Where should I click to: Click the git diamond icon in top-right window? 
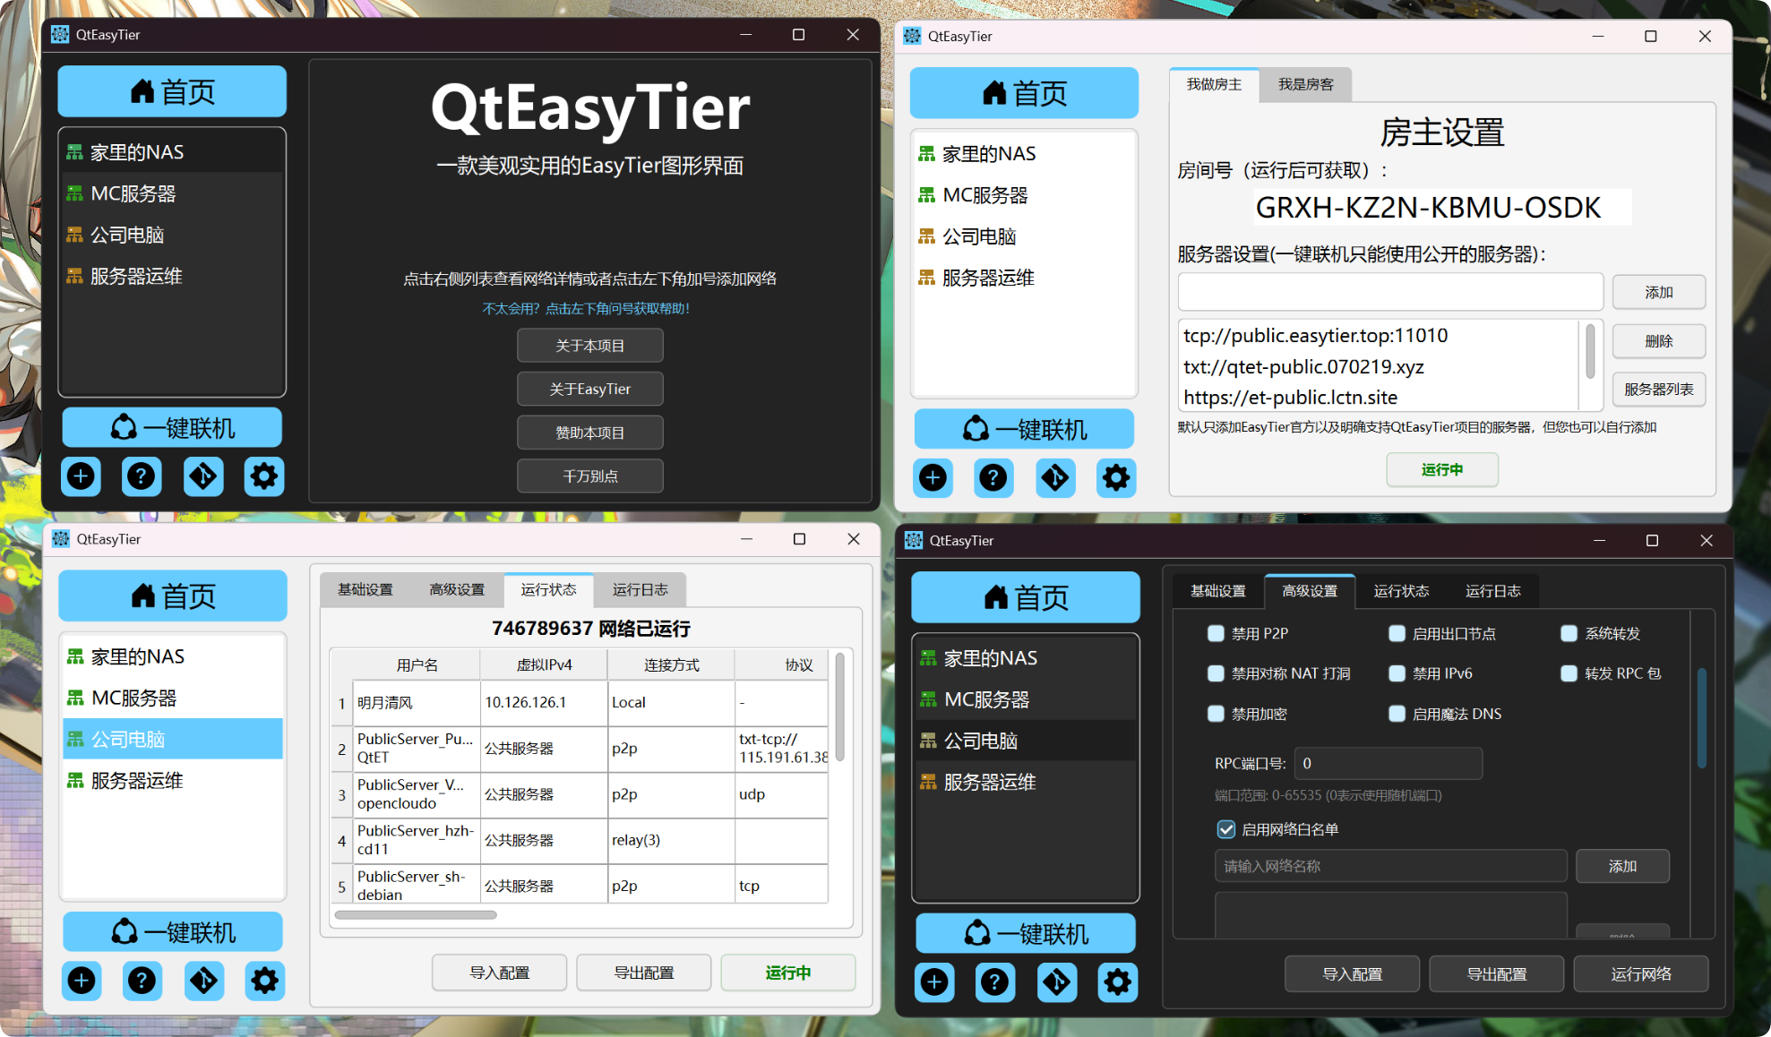pyautogui.click(x=1055, y=478)
